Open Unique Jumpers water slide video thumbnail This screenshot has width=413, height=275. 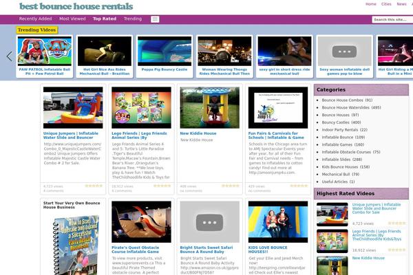(x=73, y=108)
